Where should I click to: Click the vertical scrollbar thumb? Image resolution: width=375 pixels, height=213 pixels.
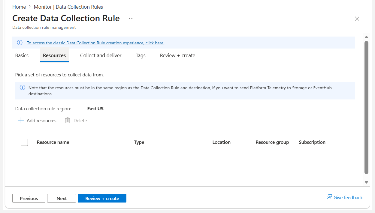click(x=366, y=108)
